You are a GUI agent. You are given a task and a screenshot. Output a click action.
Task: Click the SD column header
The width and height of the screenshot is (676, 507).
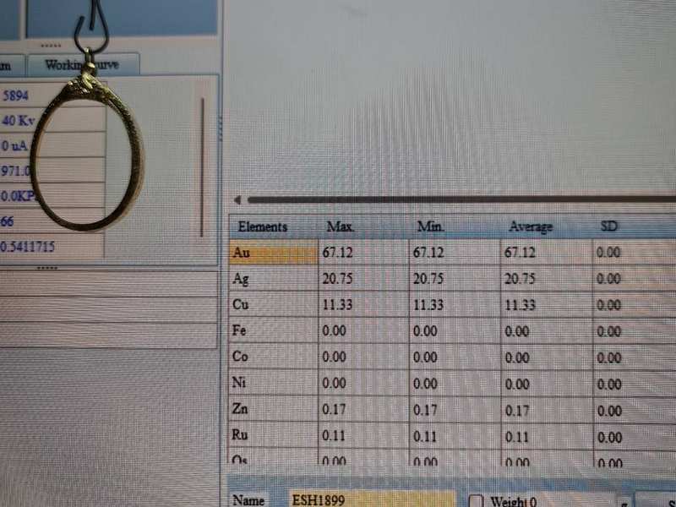pyautogui.click(x=608, y=226)
